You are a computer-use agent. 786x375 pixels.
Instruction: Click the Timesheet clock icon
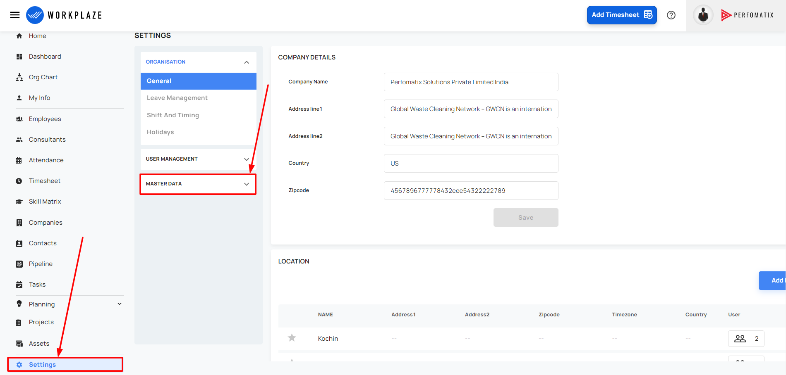(19, 181)
